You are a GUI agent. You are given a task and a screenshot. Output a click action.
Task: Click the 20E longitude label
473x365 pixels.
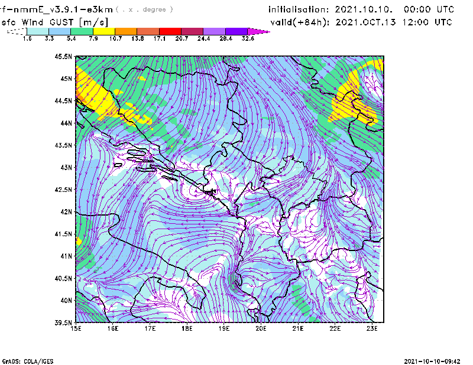(x=261, y=328)
